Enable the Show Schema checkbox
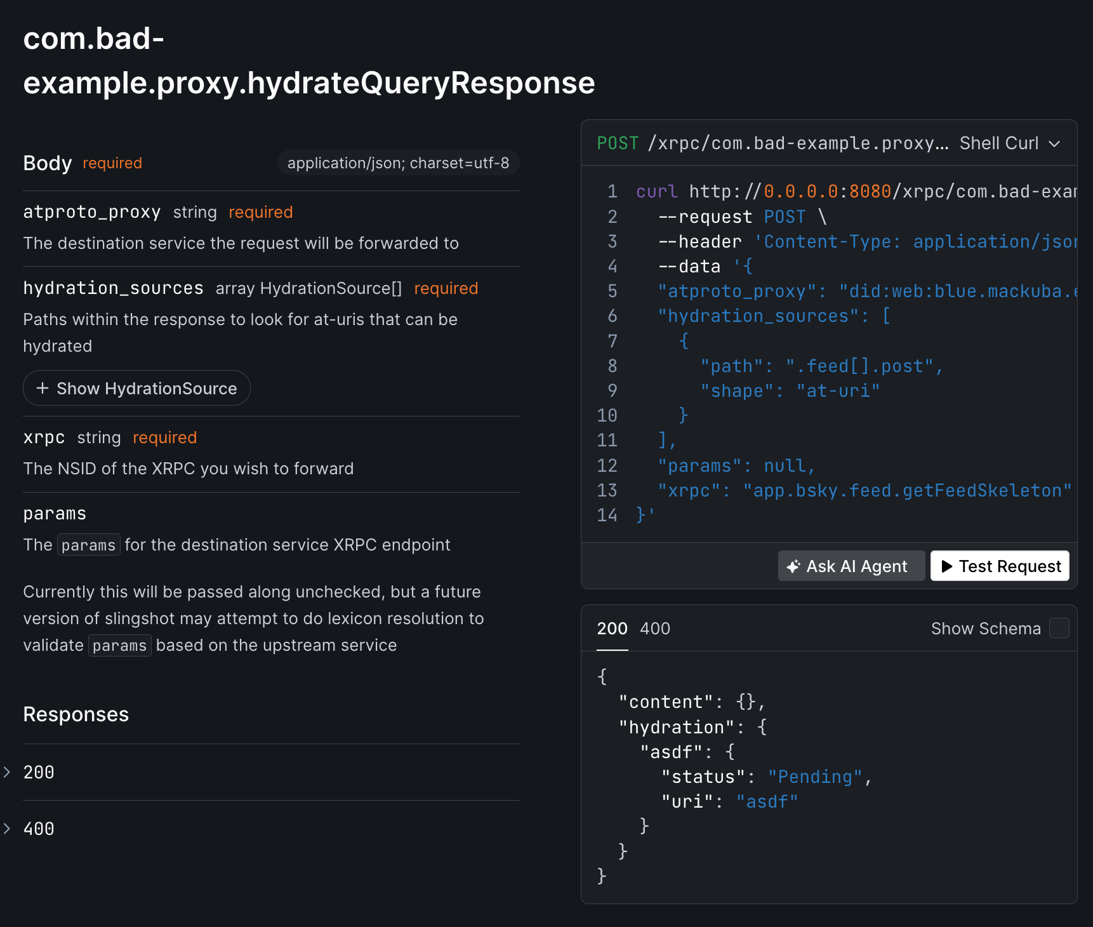1093x927 pixels. (x=1059, y=629)
